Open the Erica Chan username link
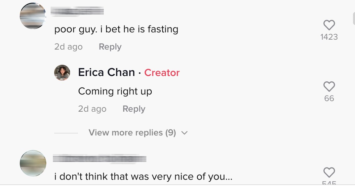 tap(106, 72)
